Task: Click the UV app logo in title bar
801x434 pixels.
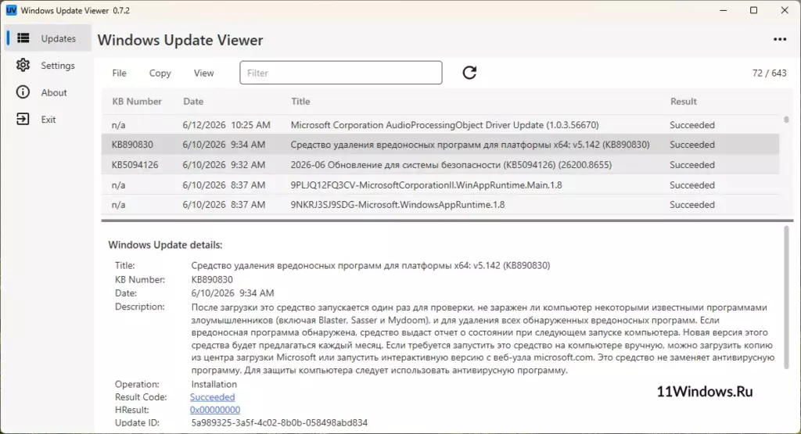Action: tap(11, 10)
